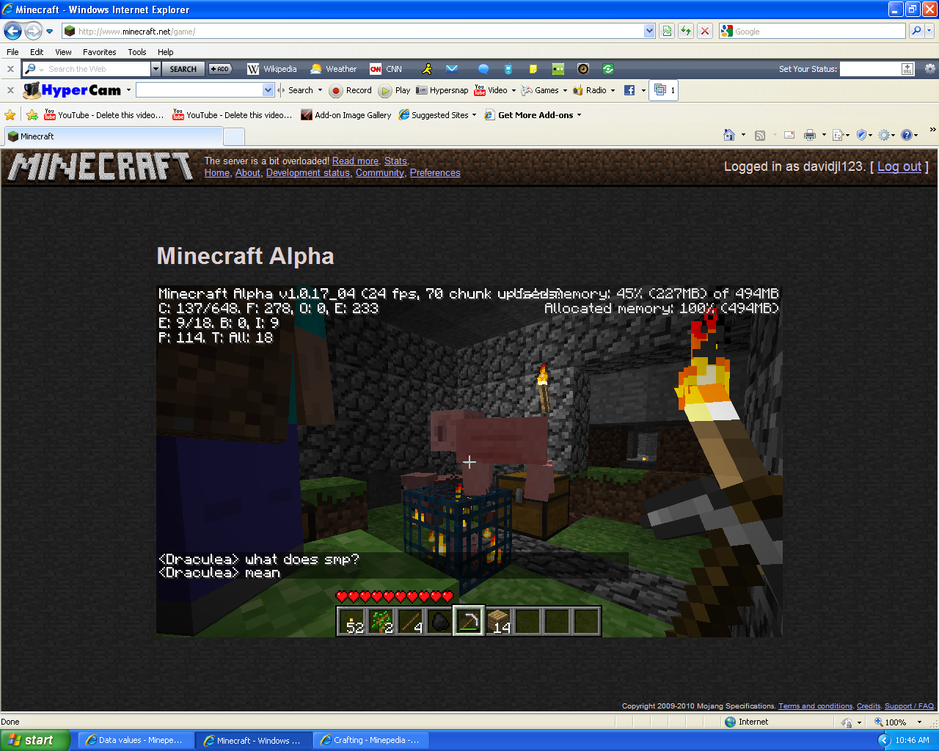
Task: Expand the Radio dropdown in HyperCam toolbar
Action: [x=613, y=91]
